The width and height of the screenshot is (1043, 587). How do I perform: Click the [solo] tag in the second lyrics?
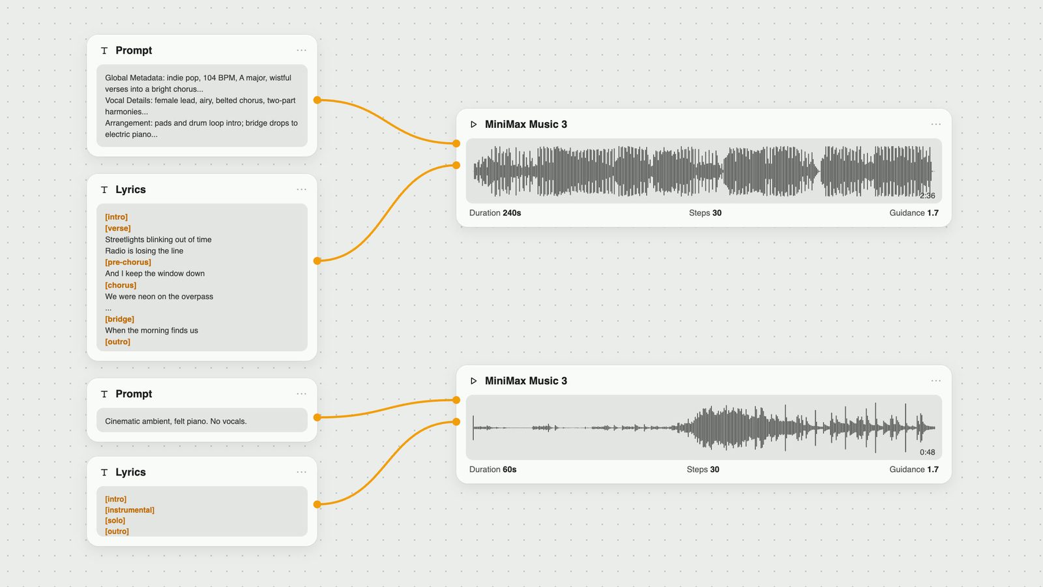pos(115,520)
